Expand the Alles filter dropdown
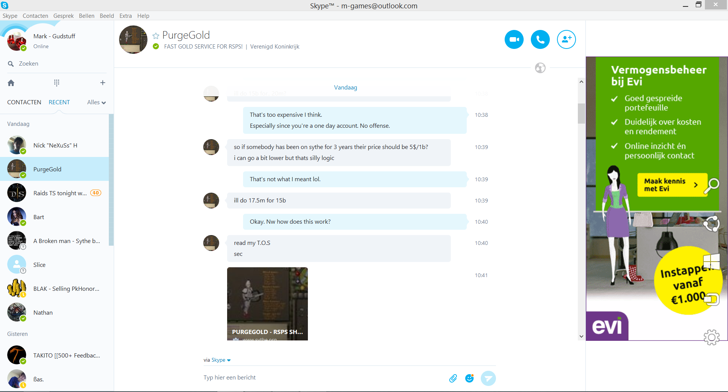 click(x=96, y=102)
